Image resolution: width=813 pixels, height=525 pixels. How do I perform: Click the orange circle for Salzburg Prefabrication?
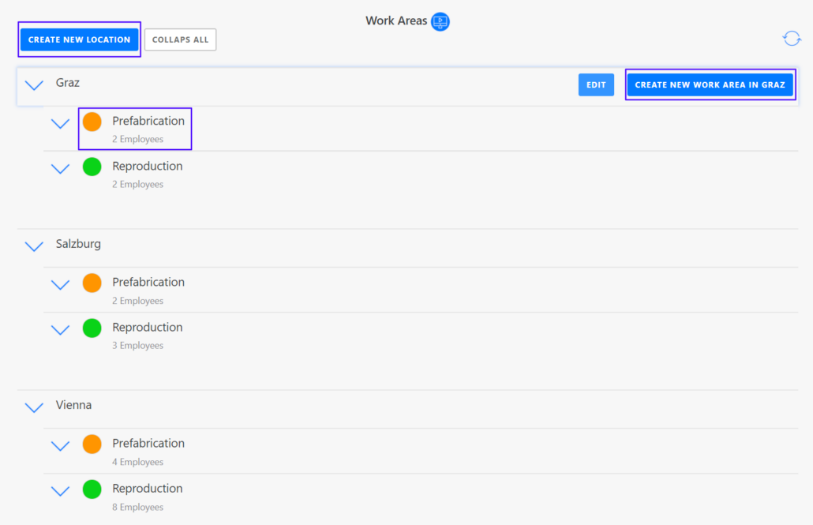tap(92, 283)
